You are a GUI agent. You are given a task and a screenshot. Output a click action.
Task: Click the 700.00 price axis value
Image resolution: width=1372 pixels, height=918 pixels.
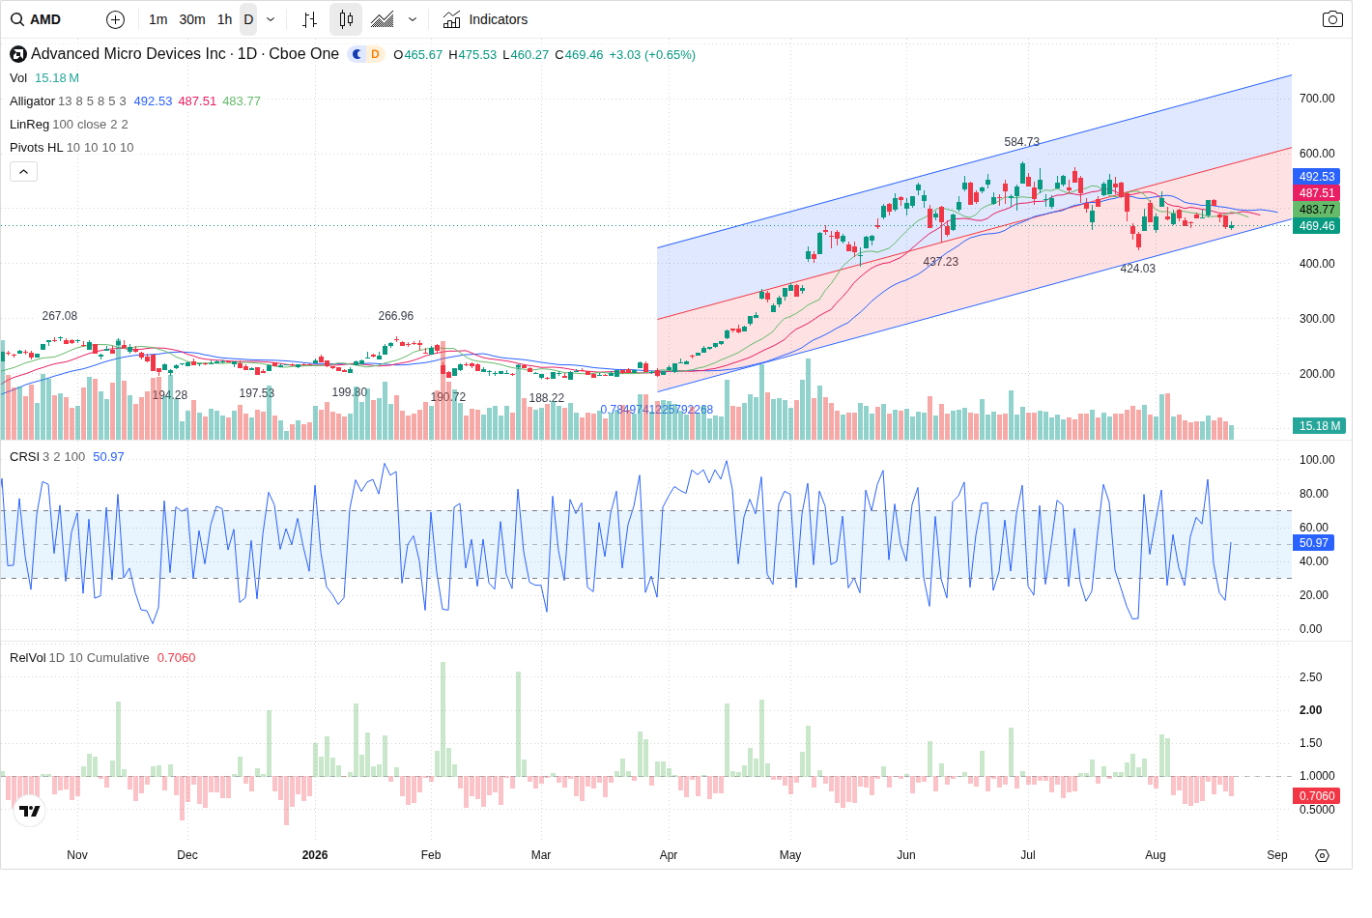coord(1317,99)
